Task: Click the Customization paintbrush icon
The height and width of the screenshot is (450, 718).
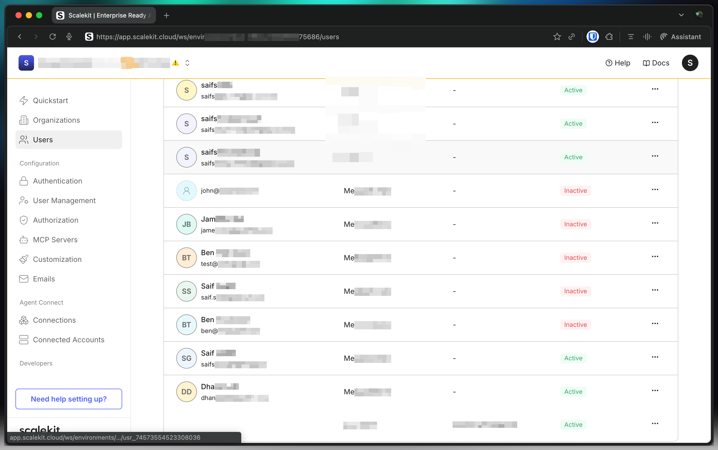Action: pos(23,259)
